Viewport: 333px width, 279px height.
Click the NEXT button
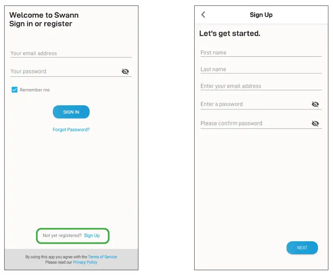tap(302, 248)
